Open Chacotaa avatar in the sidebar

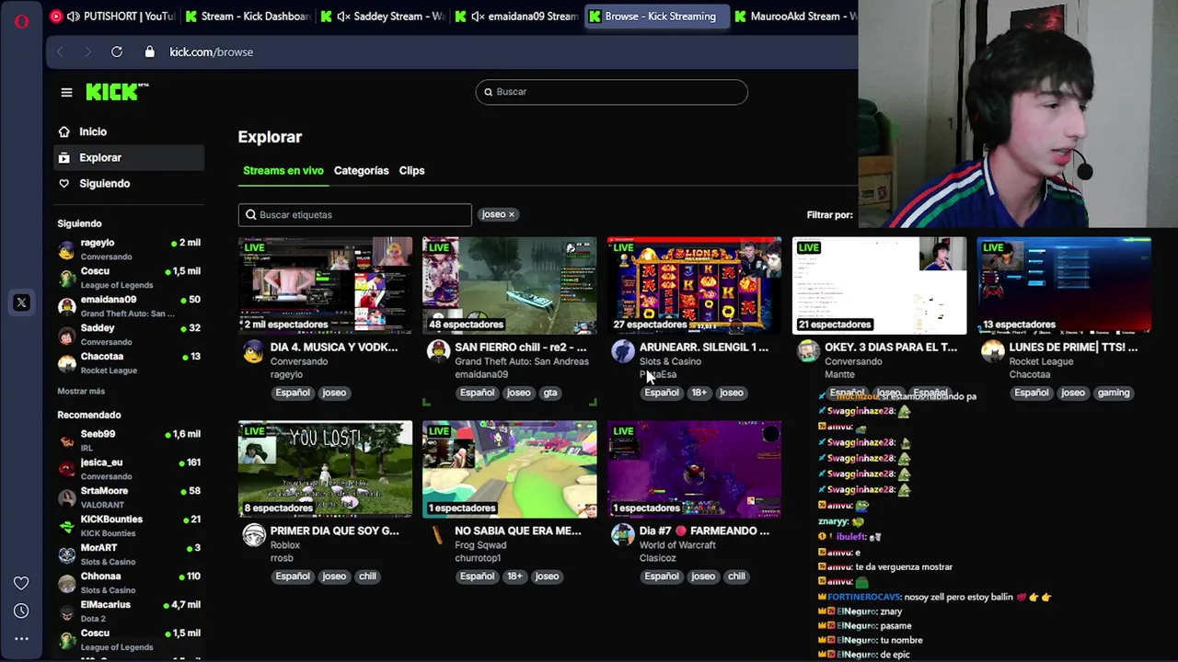coord(66,363)
